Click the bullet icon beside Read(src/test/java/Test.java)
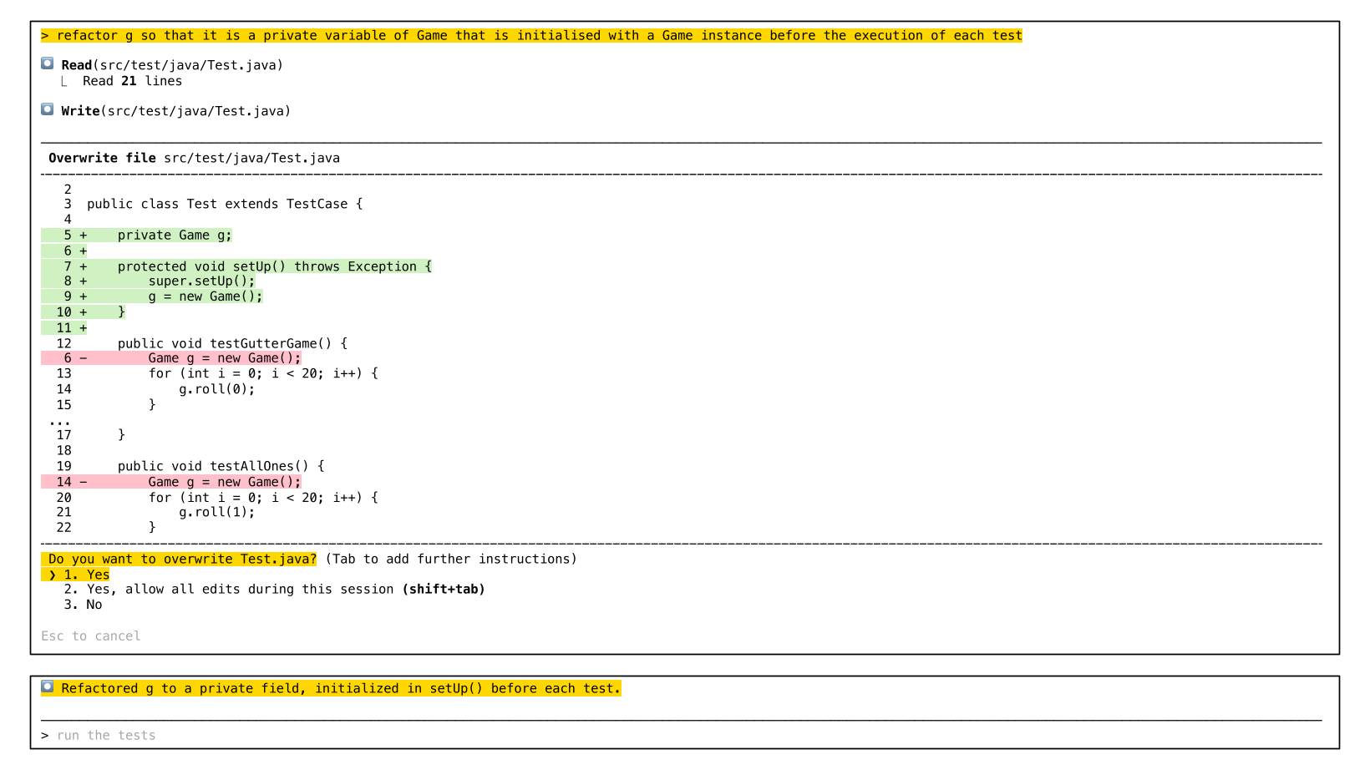Viewport: 1370px width, 770px height. (x=48, y=63)
